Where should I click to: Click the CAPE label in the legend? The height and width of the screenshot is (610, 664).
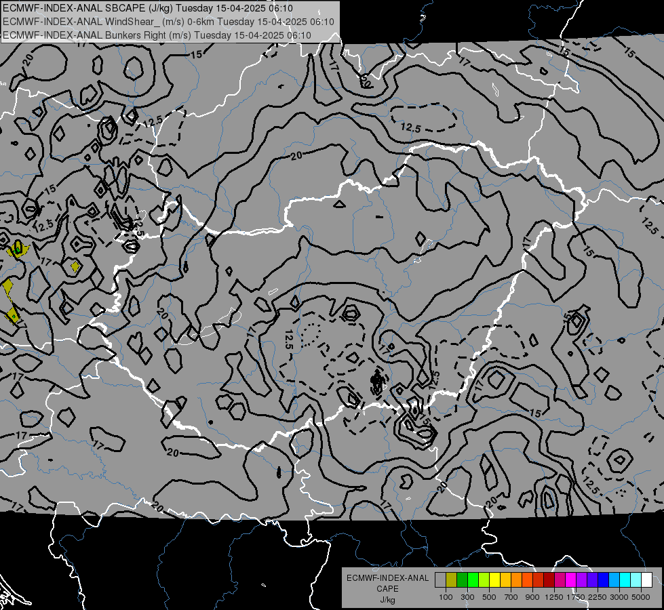387,589
